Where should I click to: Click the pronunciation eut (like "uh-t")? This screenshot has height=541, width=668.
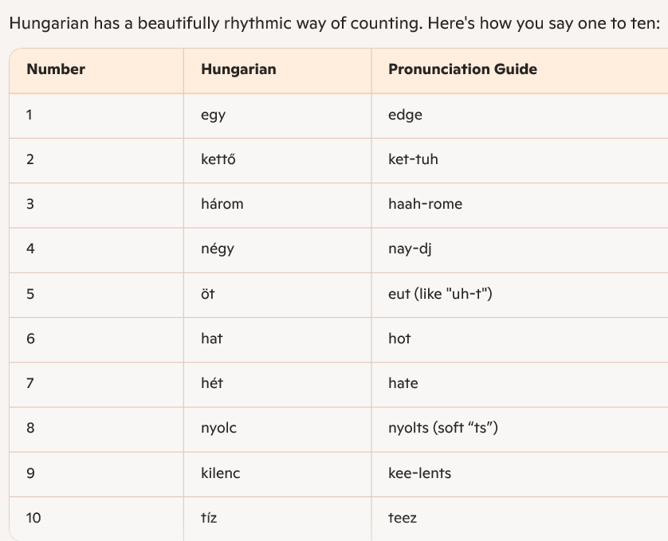click(440, 294)
